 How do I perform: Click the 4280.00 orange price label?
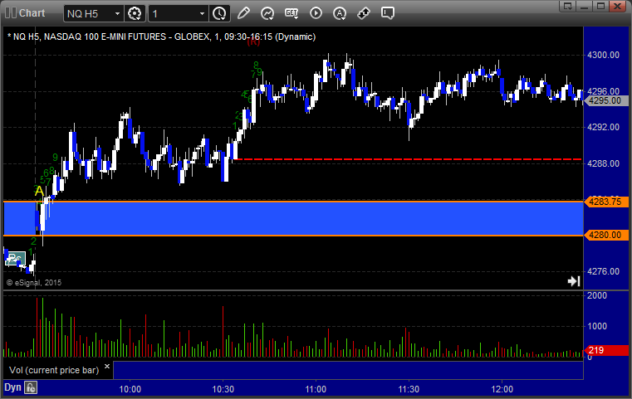(605, 235)
